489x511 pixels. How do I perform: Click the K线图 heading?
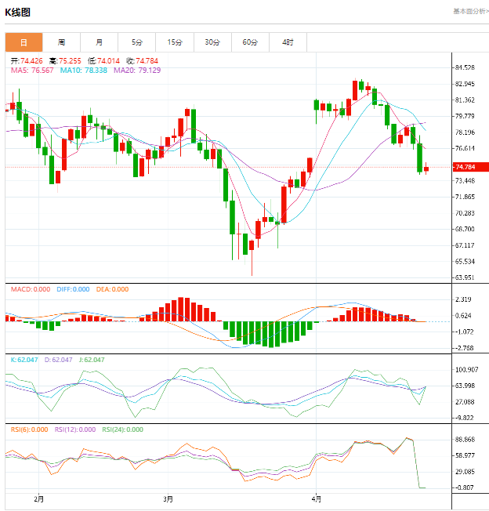click(x=17, y=13)
